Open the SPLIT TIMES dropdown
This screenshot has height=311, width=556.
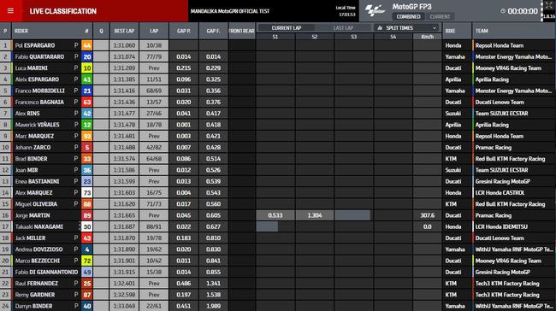[406, 27]
